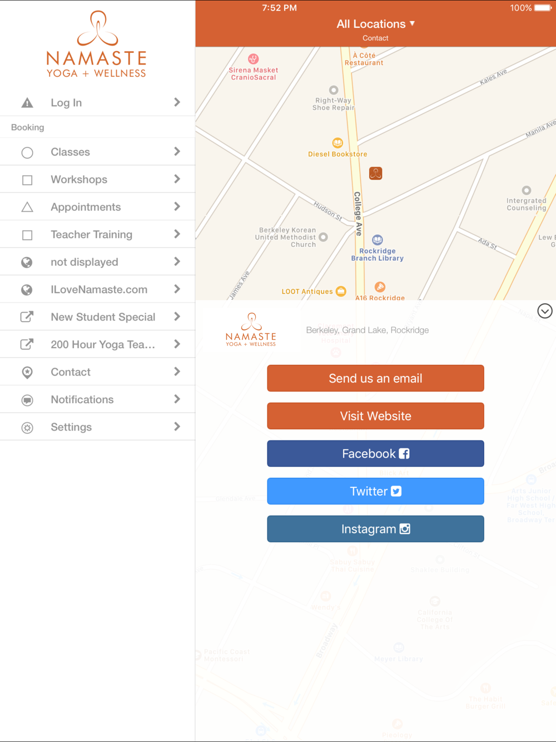Click the globe icon beside not displayed
The height and width of the screenshot is (742, 556).
pyautogui.click(x=27, y=263)
